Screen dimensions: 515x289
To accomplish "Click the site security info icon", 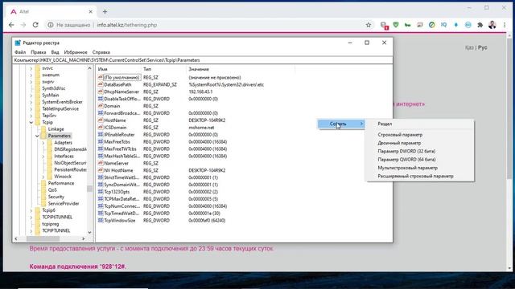I will [50, 25].
